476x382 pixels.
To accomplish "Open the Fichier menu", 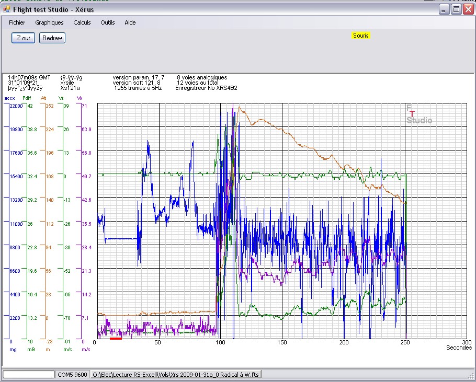I will 17,22.
